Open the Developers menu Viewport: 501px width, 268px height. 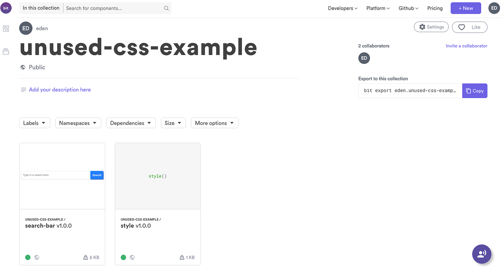click(x=342, y=8)
